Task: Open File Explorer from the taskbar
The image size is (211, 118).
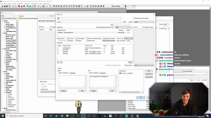Action: pyautogui.click(x=67, y=116)
